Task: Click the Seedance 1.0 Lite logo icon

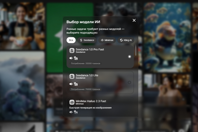Action: point(72,76)
